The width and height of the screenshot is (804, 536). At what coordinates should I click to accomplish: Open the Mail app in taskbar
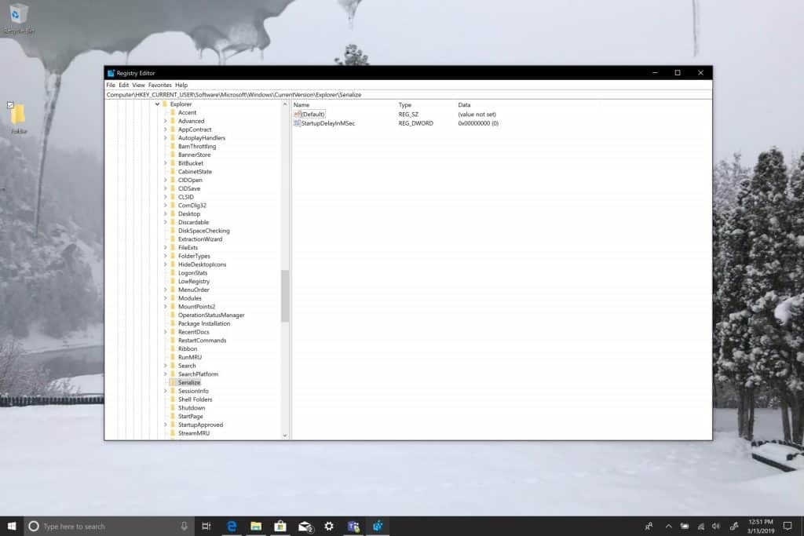(305, 527)
